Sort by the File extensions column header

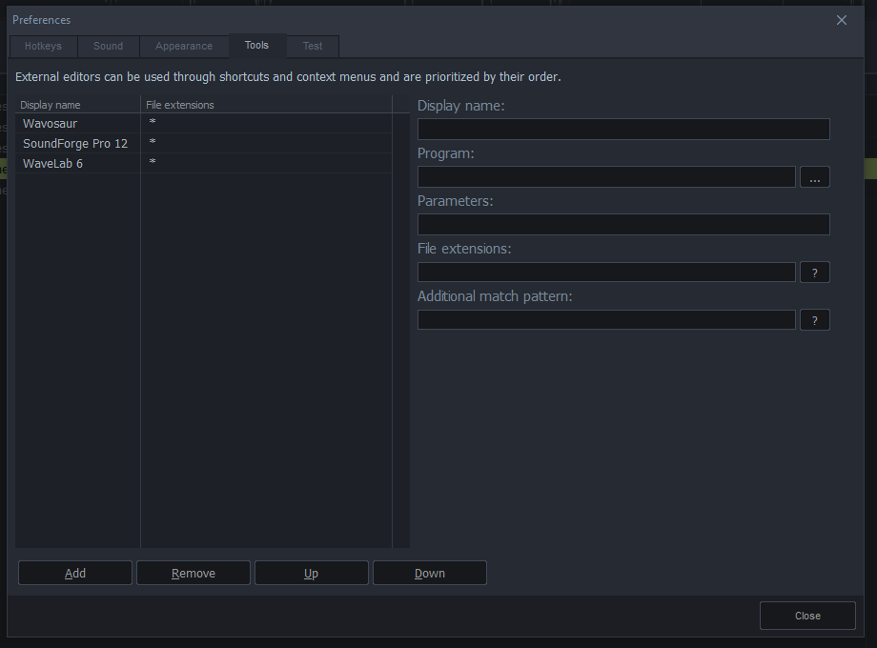[x=266, y=105]
